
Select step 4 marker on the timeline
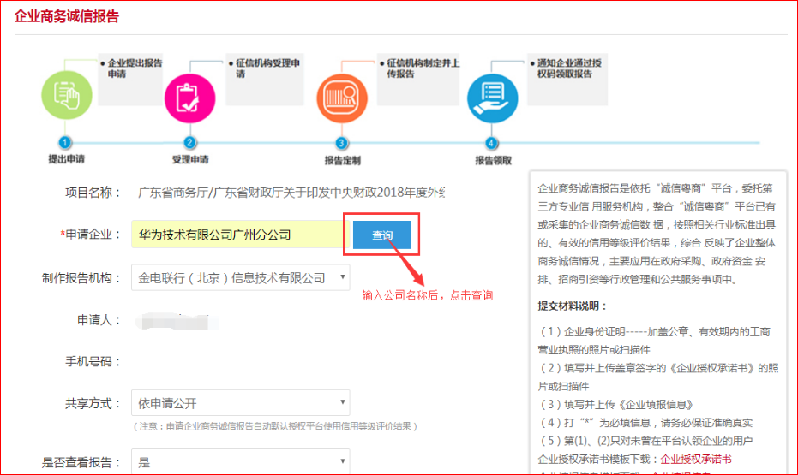pyautogui.click(x=491, y=143)
